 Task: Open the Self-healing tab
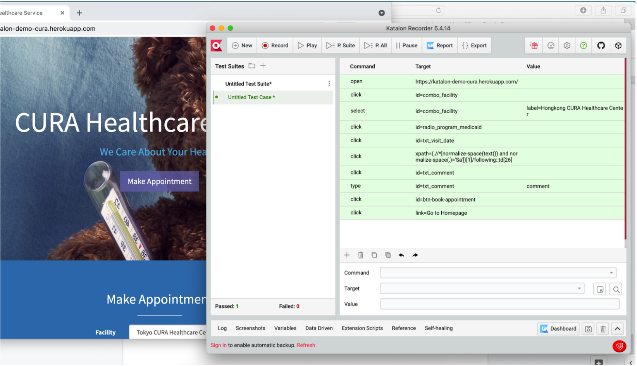(439, 329)
